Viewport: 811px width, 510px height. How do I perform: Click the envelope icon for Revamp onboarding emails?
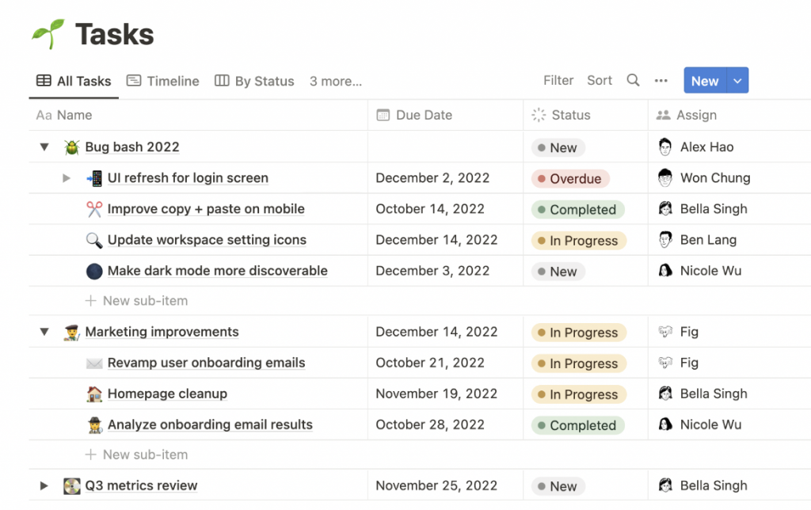pyautogui.click(x=94, y=363)
